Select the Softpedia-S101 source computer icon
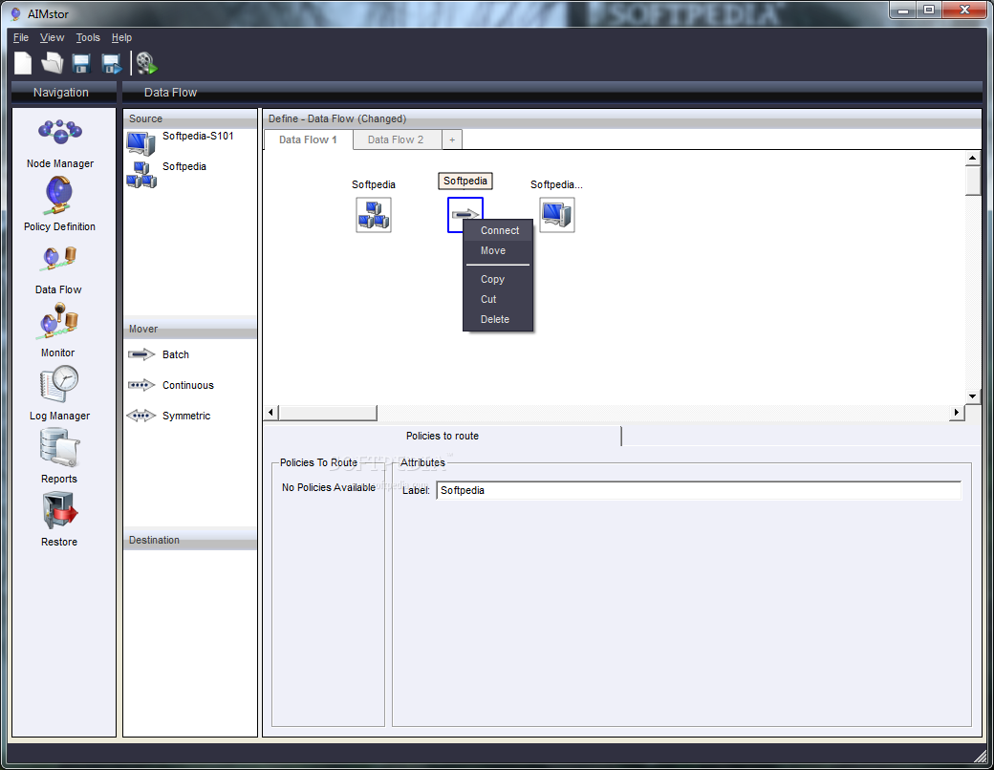994x770 pixels. [x=140, y=143]
